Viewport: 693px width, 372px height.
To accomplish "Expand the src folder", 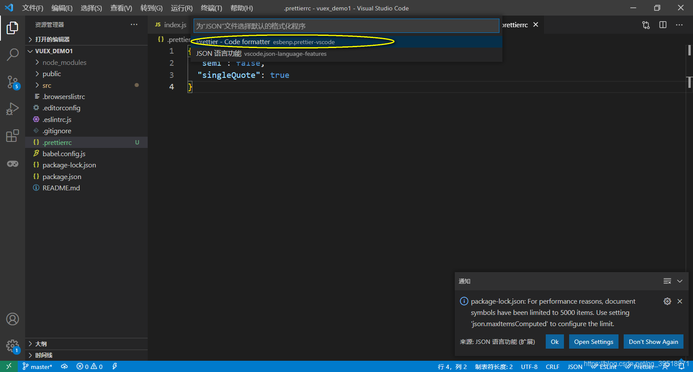I will tap(87, 85).
